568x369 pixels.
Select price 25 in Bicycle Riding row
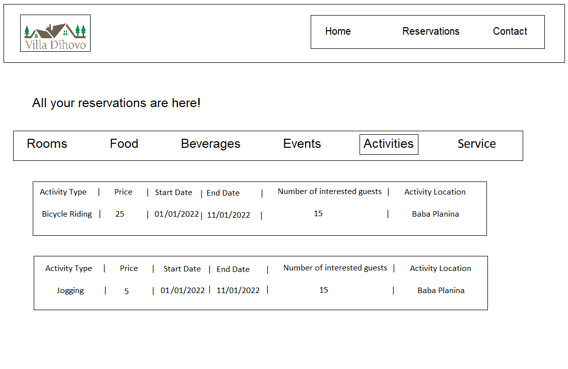[120, 214]
